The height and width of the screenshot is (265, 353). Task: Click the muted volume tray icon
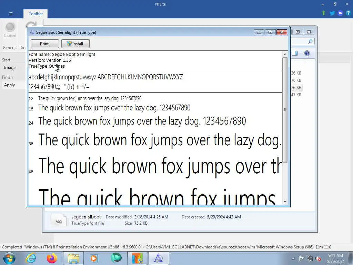coord(318,259)
